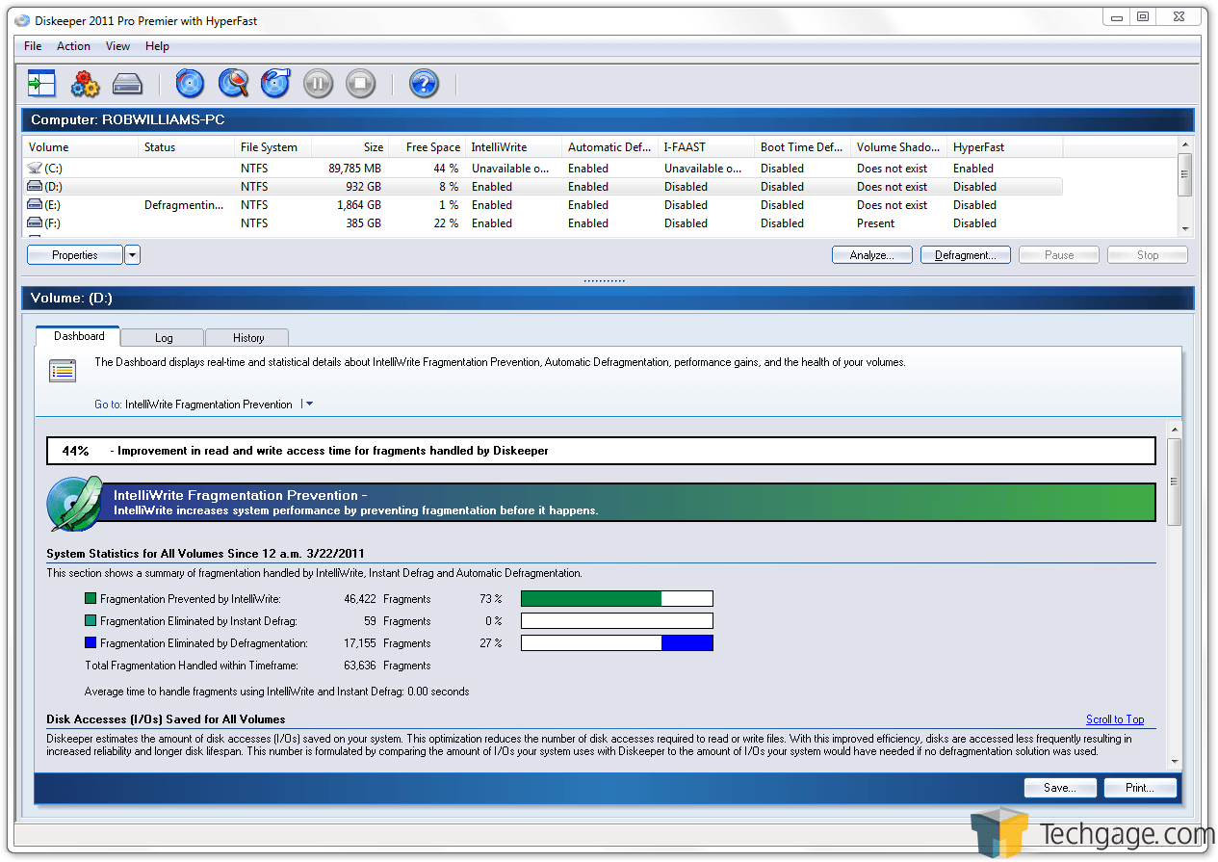The width and height of the screenshot is (1218, 862).
Task: Click the Save... button
Action: 1060,788
